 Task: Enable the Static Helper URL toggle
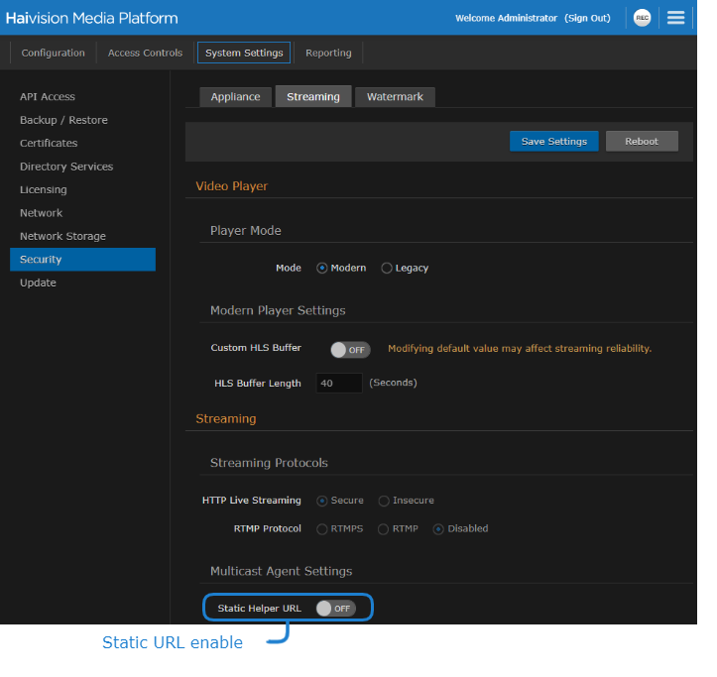pos(335,608)
